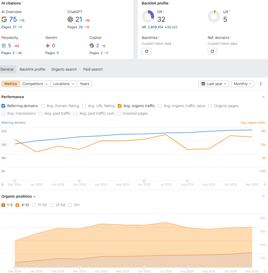Open the Competitors dropdown
The image size is (268, 273).
click(35, 84)
